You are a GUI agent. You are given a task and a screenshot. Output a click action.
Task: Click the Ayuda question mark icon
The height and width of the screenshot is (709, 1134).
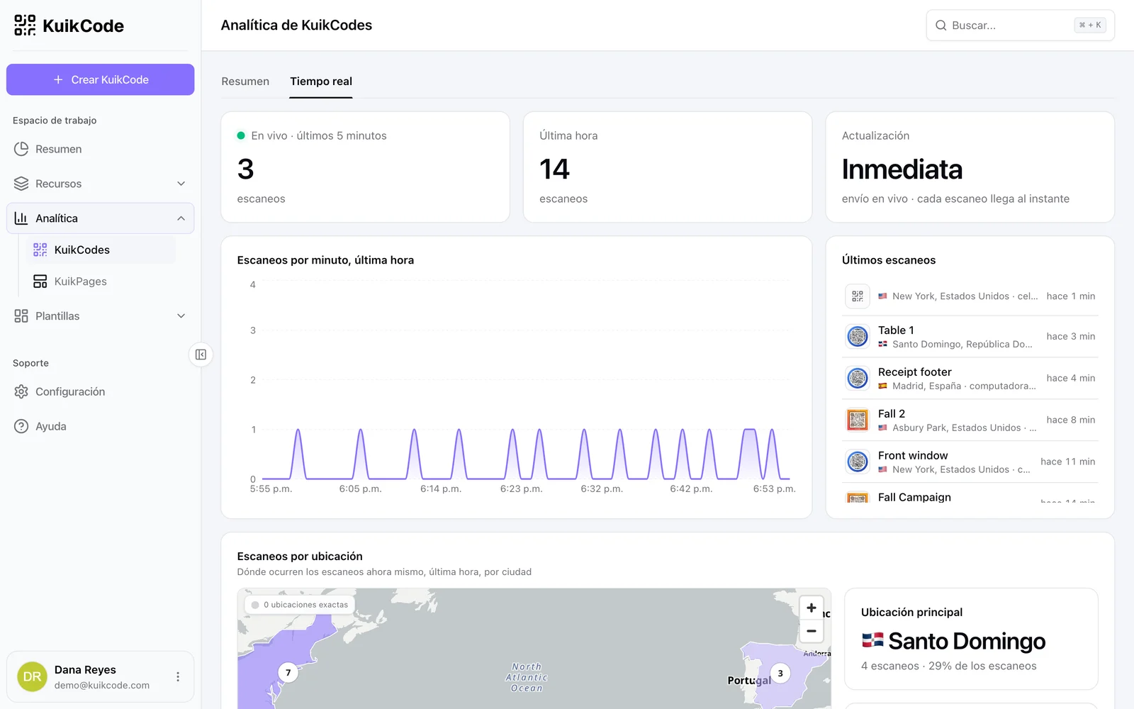pos(21,426)
